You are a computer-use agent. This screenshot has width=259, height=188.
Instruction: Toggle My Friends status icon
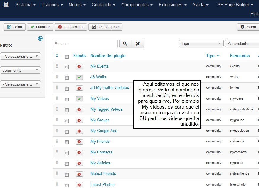79,142
